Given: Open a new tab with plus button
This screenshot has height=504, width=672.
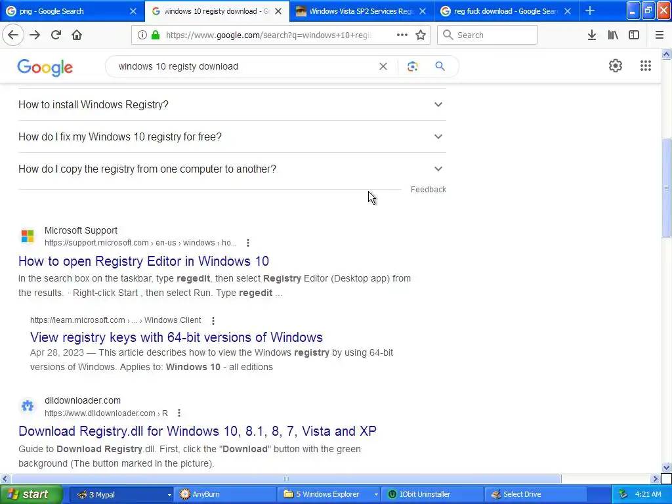Looking at the screenshot, I should pyautogui.click(x=590, y=10).
